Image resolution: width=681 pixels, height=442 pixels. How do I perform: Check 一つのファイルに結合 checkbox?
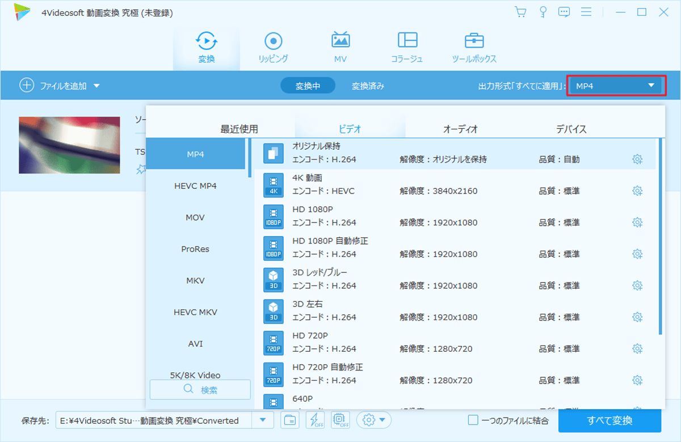pos(472,420)
